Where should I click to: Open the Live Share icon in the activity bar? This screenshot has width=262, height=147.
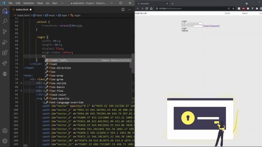(5, 63)
